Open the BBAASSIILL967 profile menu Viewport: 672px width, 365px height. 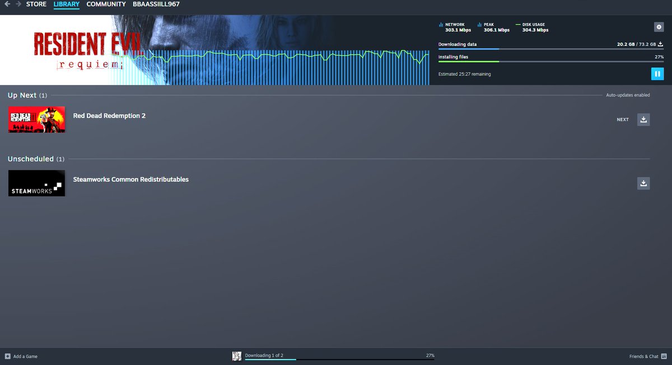[156, 4]
